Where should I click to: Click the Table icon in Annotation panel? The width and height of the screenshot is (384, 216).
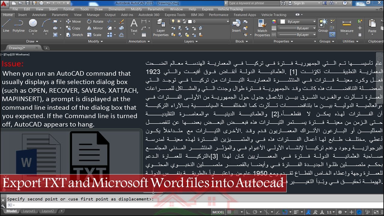click(x=144, y=35)
